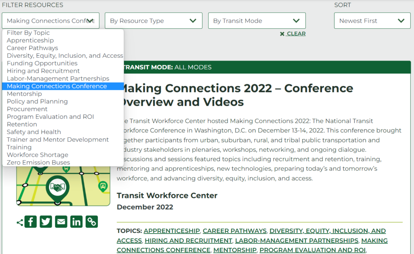Open the transit map thumbnail image

63,186
